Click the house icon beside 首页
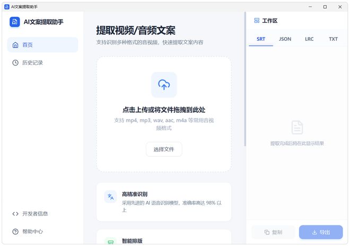The height and width of the screenshot is (246, 350). coord(15,45)
